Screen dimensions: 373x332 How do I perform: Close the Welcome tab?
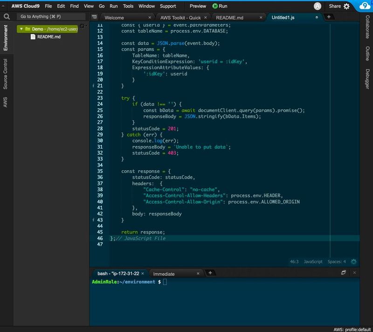pos(150,17)
